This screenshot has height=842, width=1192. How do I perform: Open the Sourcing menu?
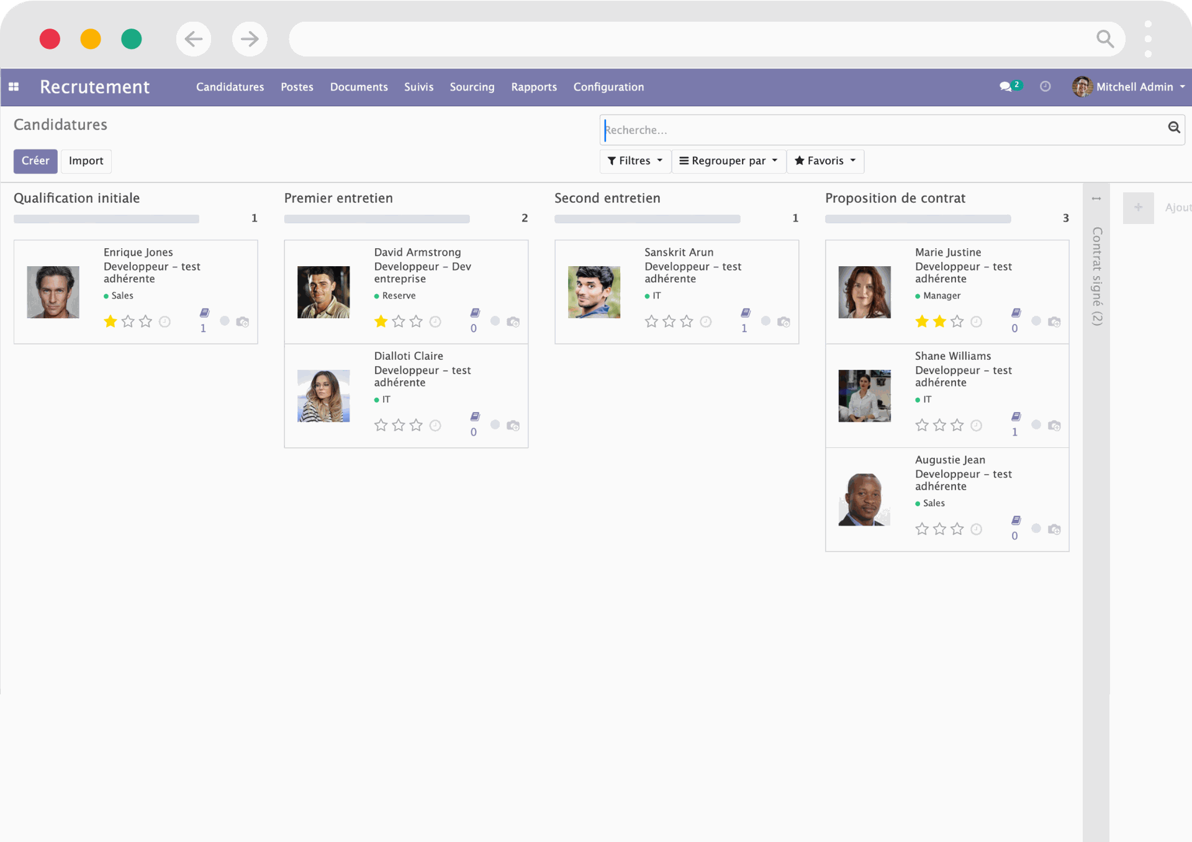click(472, 87)
